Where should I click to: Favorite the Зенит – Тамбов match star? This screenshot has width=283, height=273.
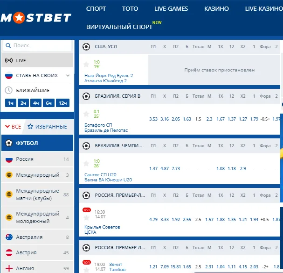coord(86,270)
